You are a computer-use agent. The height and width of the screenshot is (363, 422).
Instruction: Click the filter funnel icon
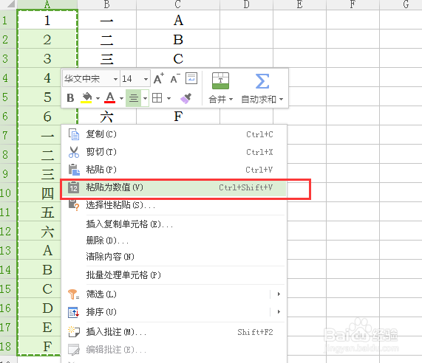pos(73,294)
